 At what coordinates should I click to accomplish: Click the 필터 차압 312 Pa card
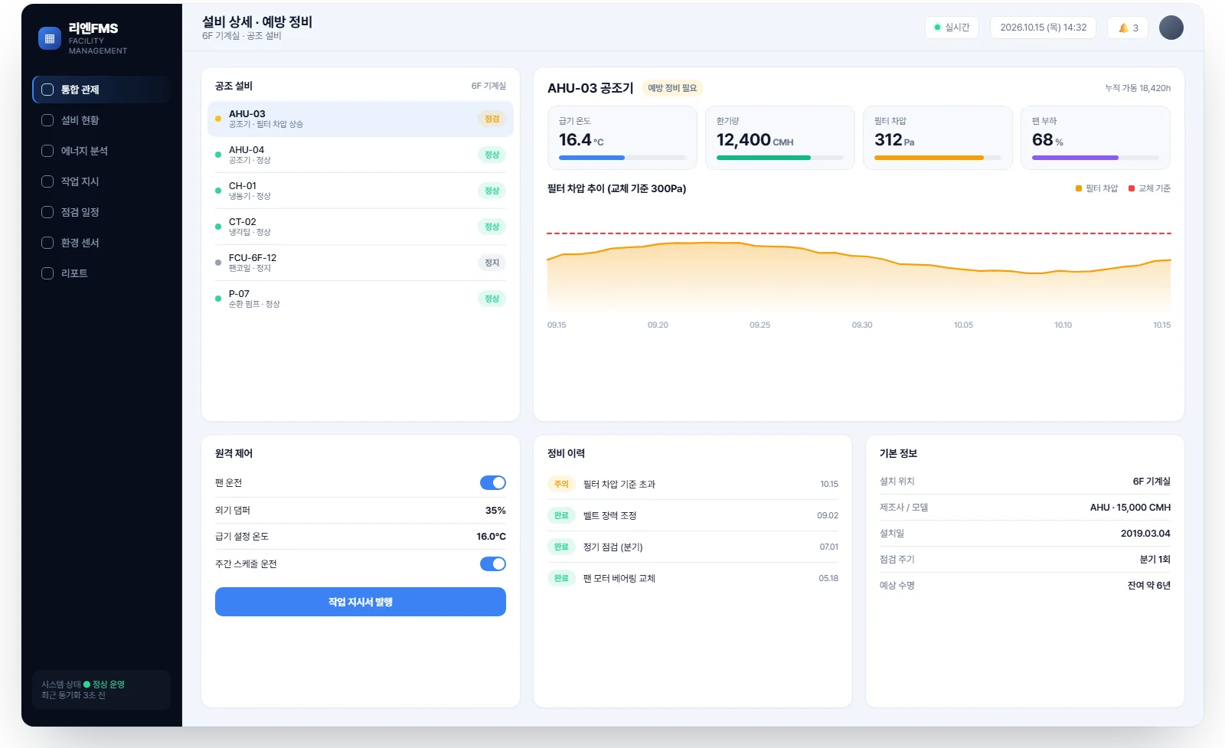pos(938,138)
